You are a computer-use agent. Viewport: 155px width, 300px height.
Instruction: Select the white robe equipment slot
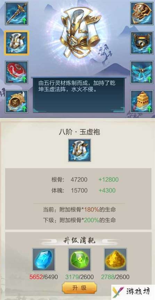click(16, 43)
